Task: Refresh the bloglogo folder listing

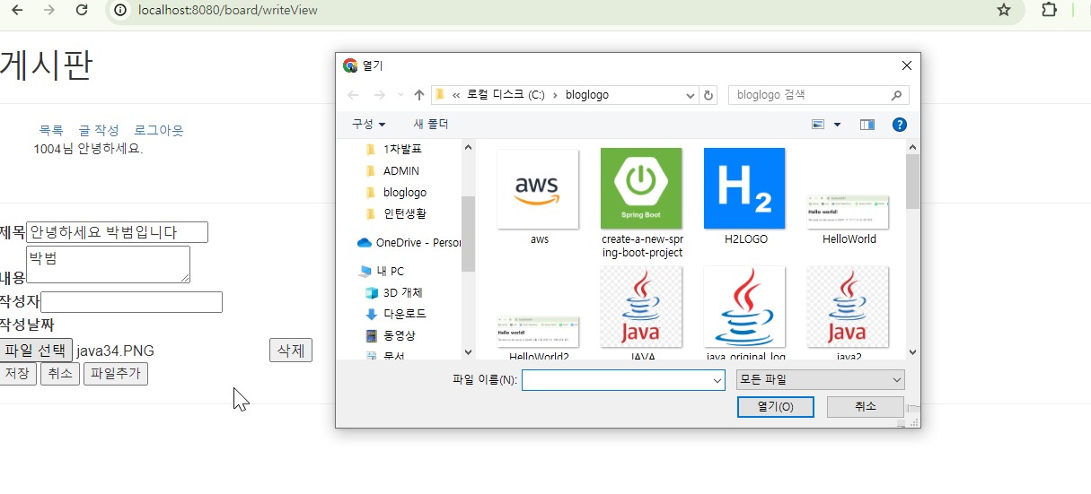Action: [x=708, y=95]
